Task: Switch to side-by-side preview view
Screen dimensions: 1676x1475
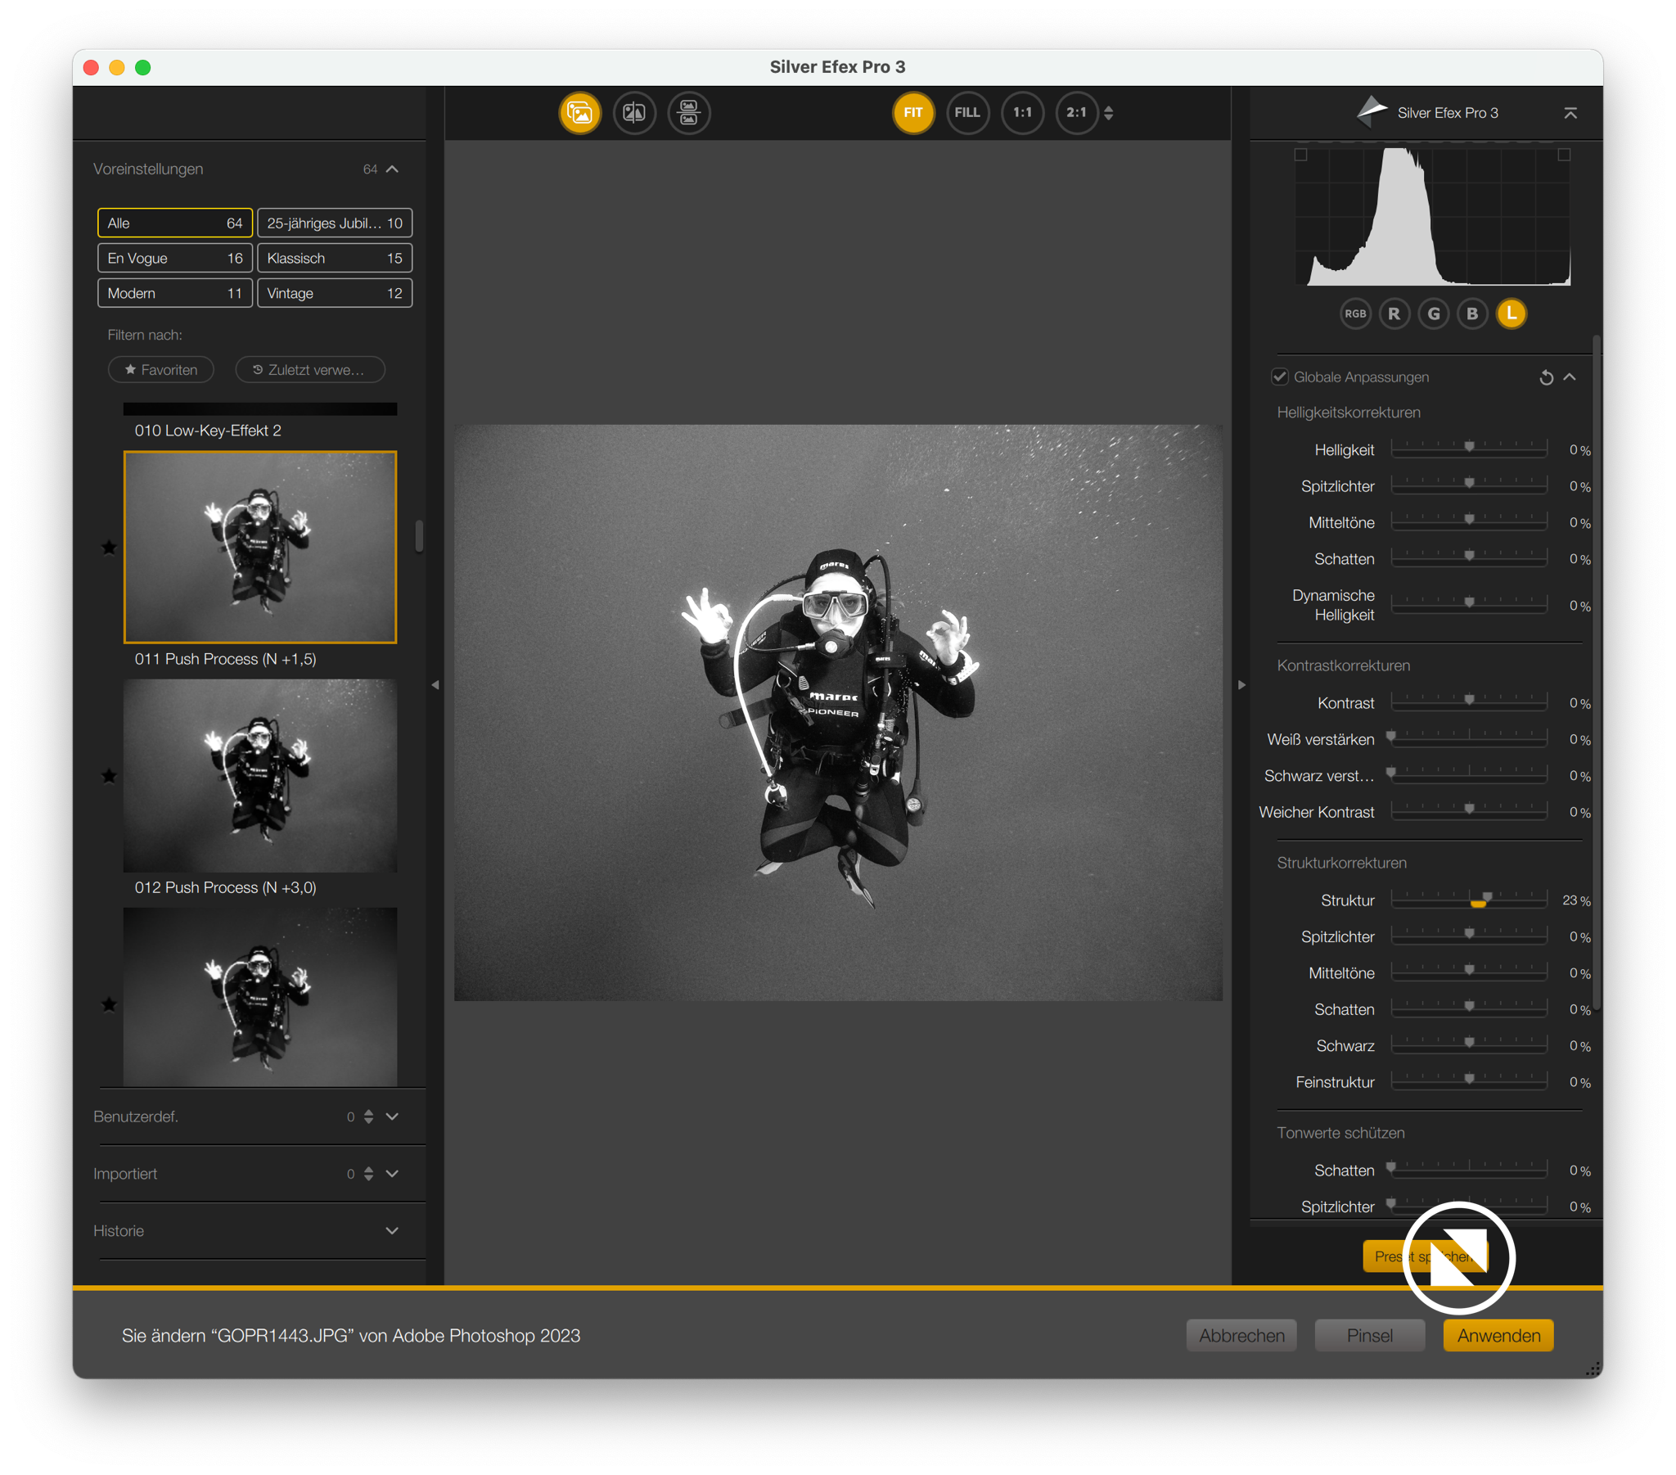Action: coord(689,112)
